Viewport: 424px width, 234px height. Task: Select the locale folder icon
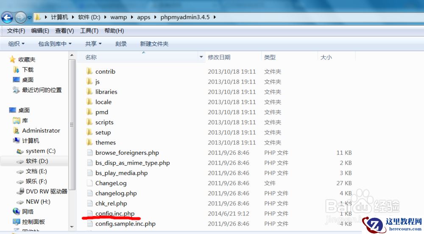click(89, 102)
